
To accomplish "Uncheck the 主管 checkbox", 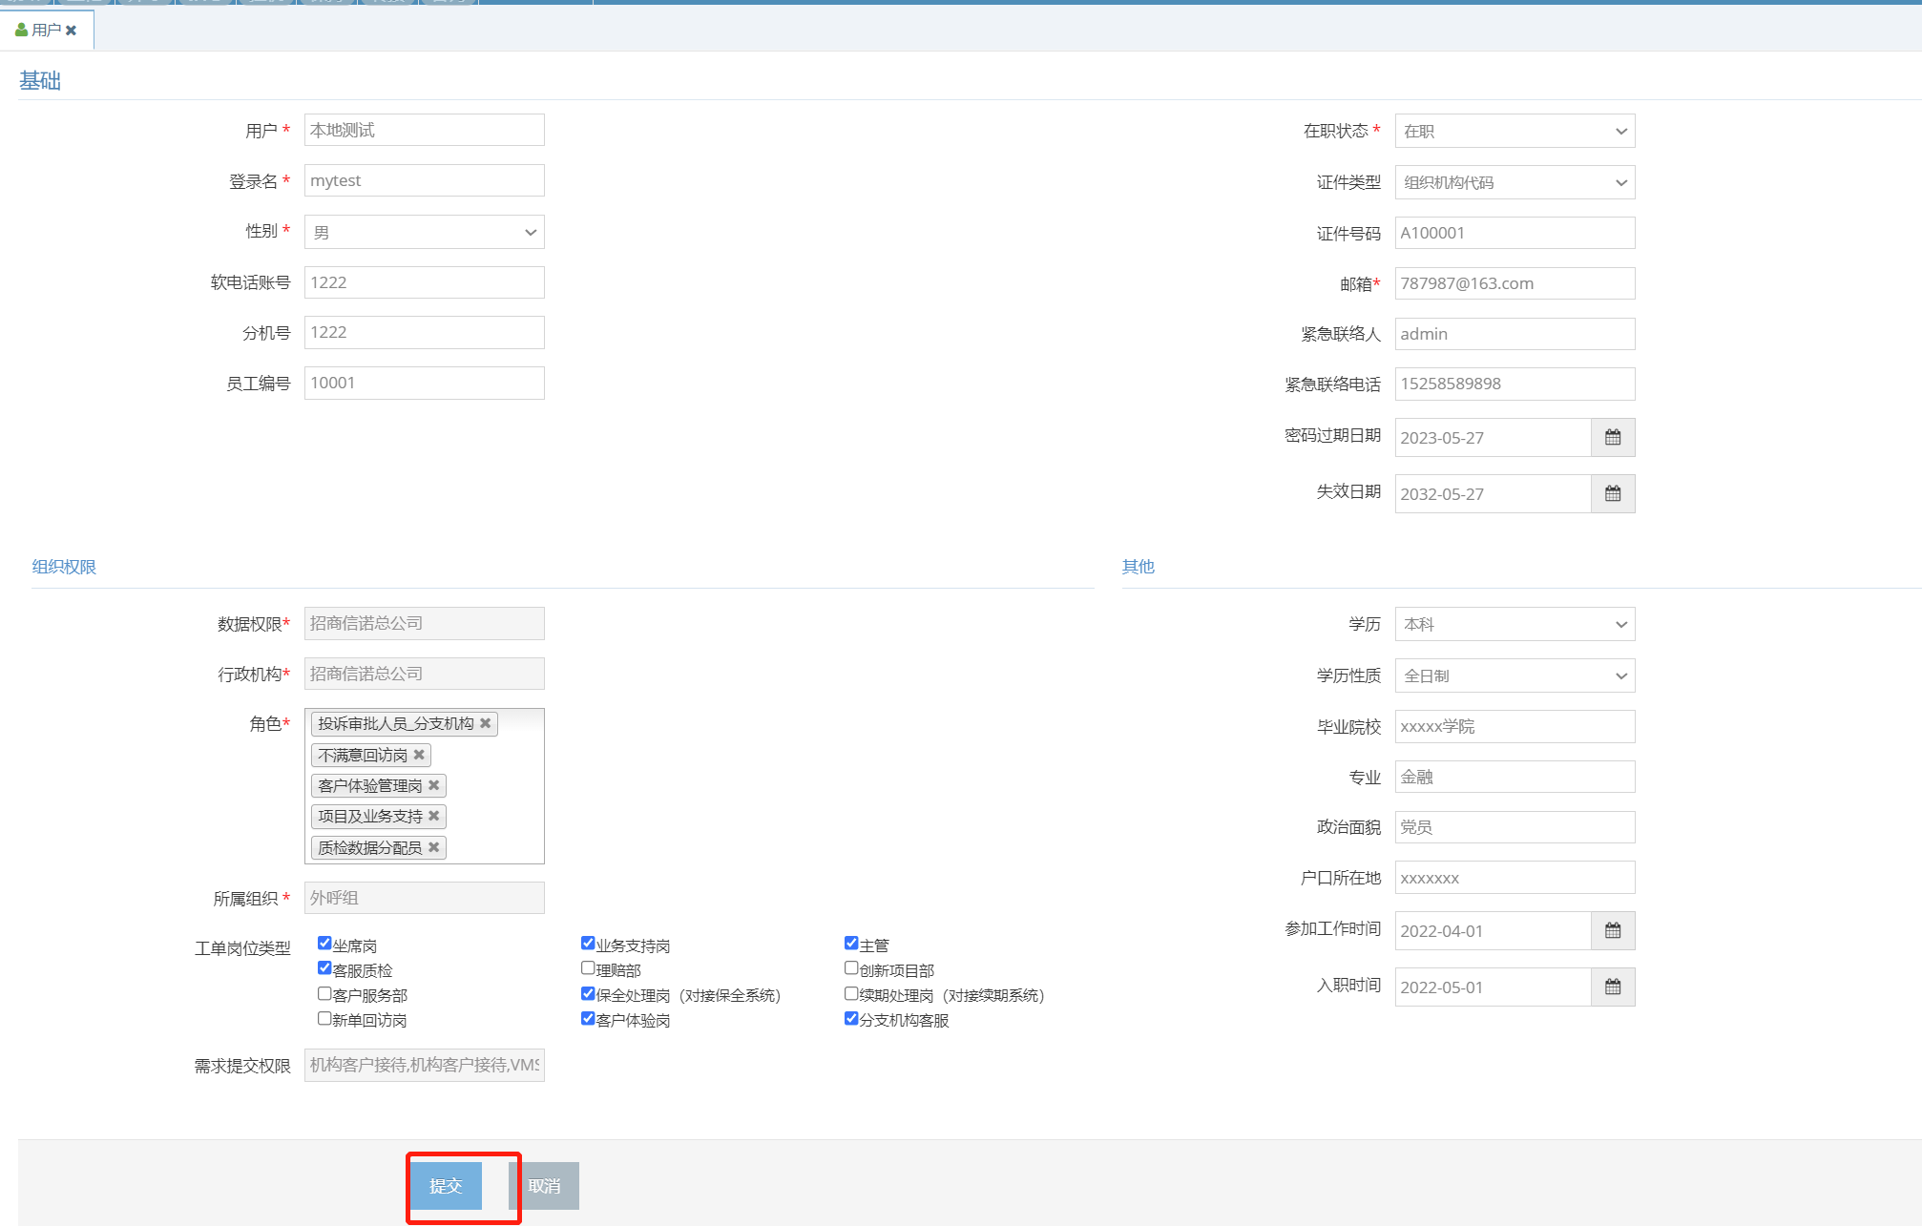I will coord(851,944).
